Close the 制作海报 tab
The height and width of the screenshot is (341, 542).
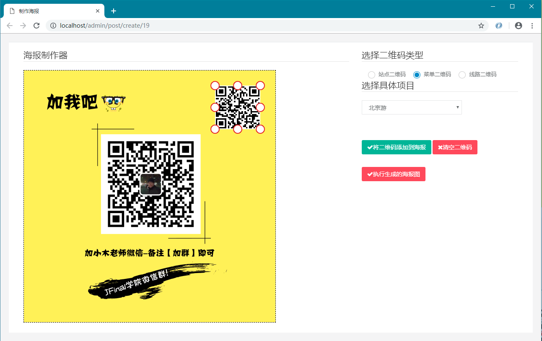[98, 11]
